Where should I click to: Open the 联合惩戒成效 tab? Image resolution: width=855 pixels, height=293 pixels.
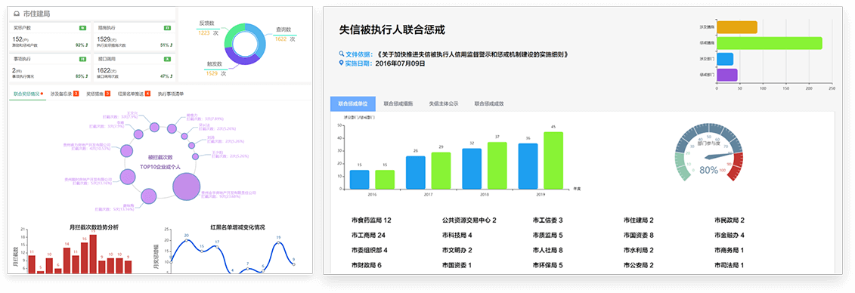click(488, 103)
